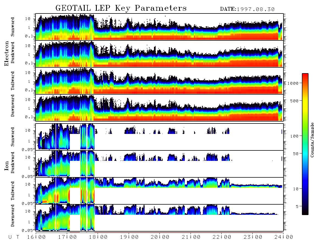The width and height of the screenshot is (314, 242).
Task: Click the "100" color scale label
Action: click(x=294, y=136)
